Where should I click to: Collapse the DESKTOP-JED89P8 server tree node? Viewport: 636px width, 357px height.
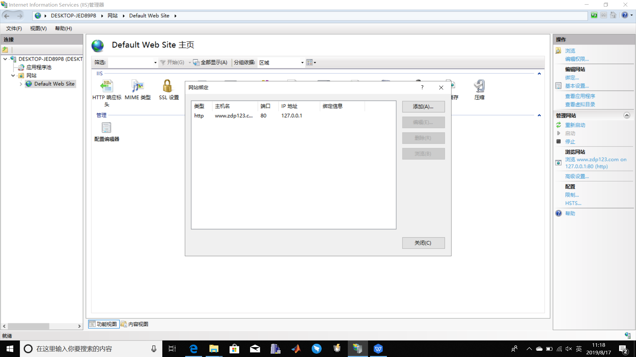pyautogui.click(x=5, y=59)
